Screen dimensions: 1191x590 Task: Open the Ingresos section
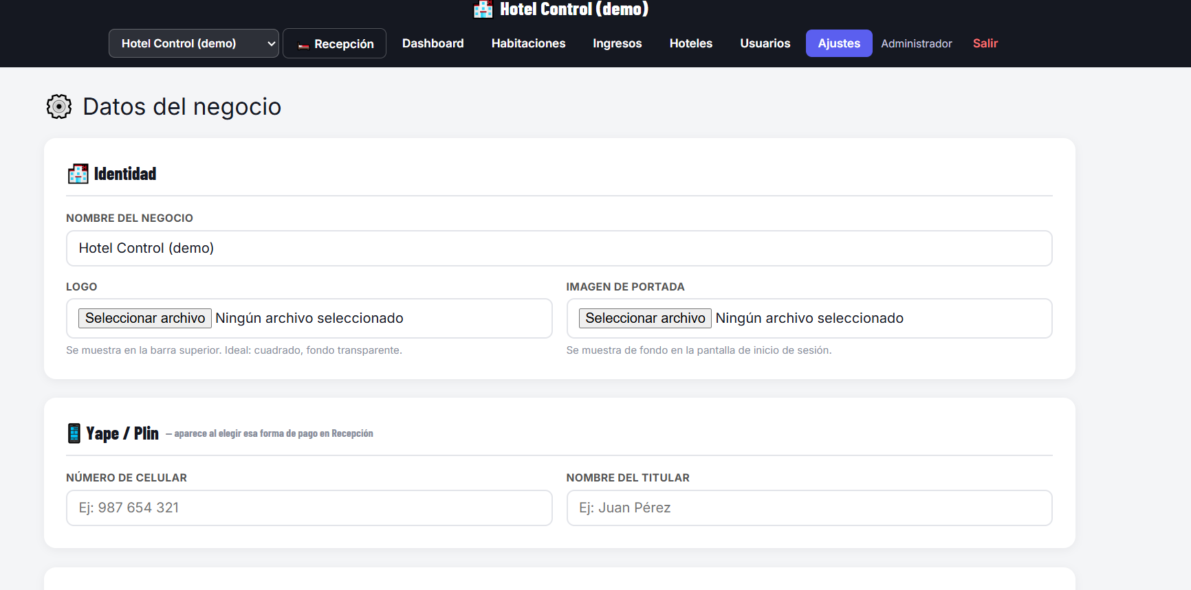tap(618, 43)
